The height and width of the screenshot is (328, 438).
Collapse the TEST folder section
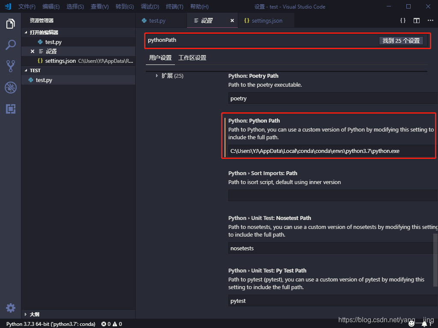(x=78, y=70)
